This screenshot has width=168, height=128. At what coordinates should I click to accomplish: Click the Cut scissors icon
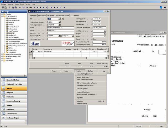pos(10,7)
